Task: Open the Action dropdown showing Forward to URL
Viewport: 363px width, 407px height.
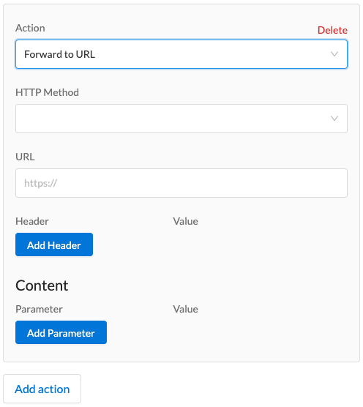Action: point(181,54)
